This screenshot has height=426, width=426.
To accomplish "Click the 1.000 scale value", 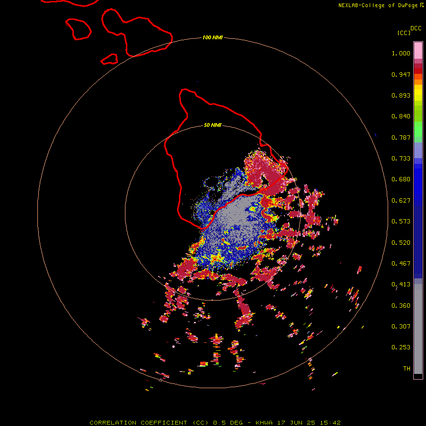I will (401, 53).
